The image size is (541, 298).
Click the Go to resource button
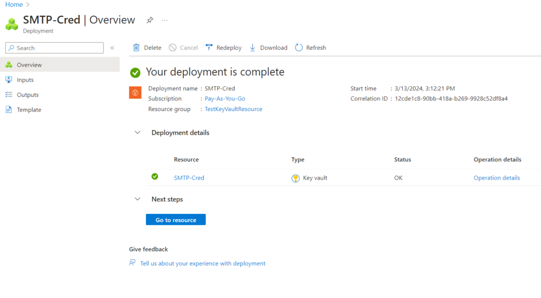(x=175, y=220)
